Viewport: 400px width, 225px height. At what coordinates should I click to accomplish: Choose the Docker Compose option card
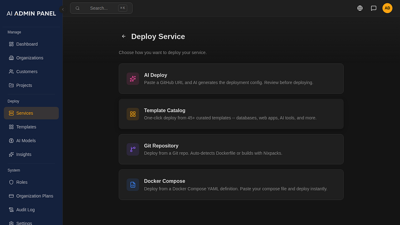pyautogui.click(x=231, y=185)
